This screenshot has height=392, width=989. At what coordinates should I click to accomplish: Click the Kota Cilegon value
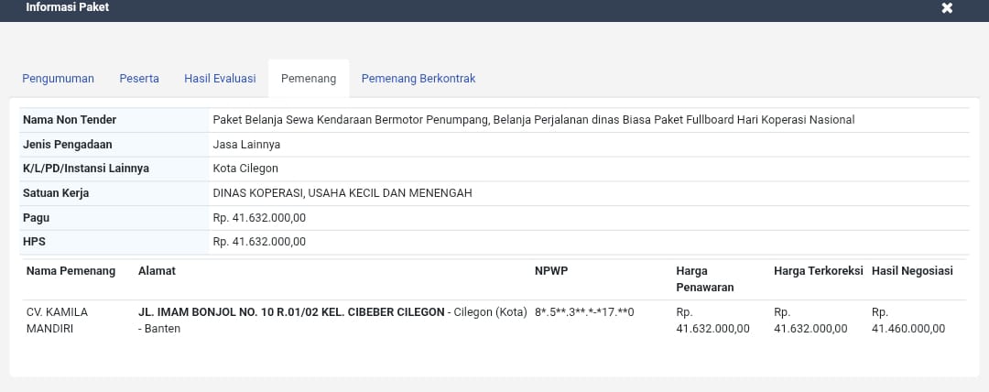[245, 169]
